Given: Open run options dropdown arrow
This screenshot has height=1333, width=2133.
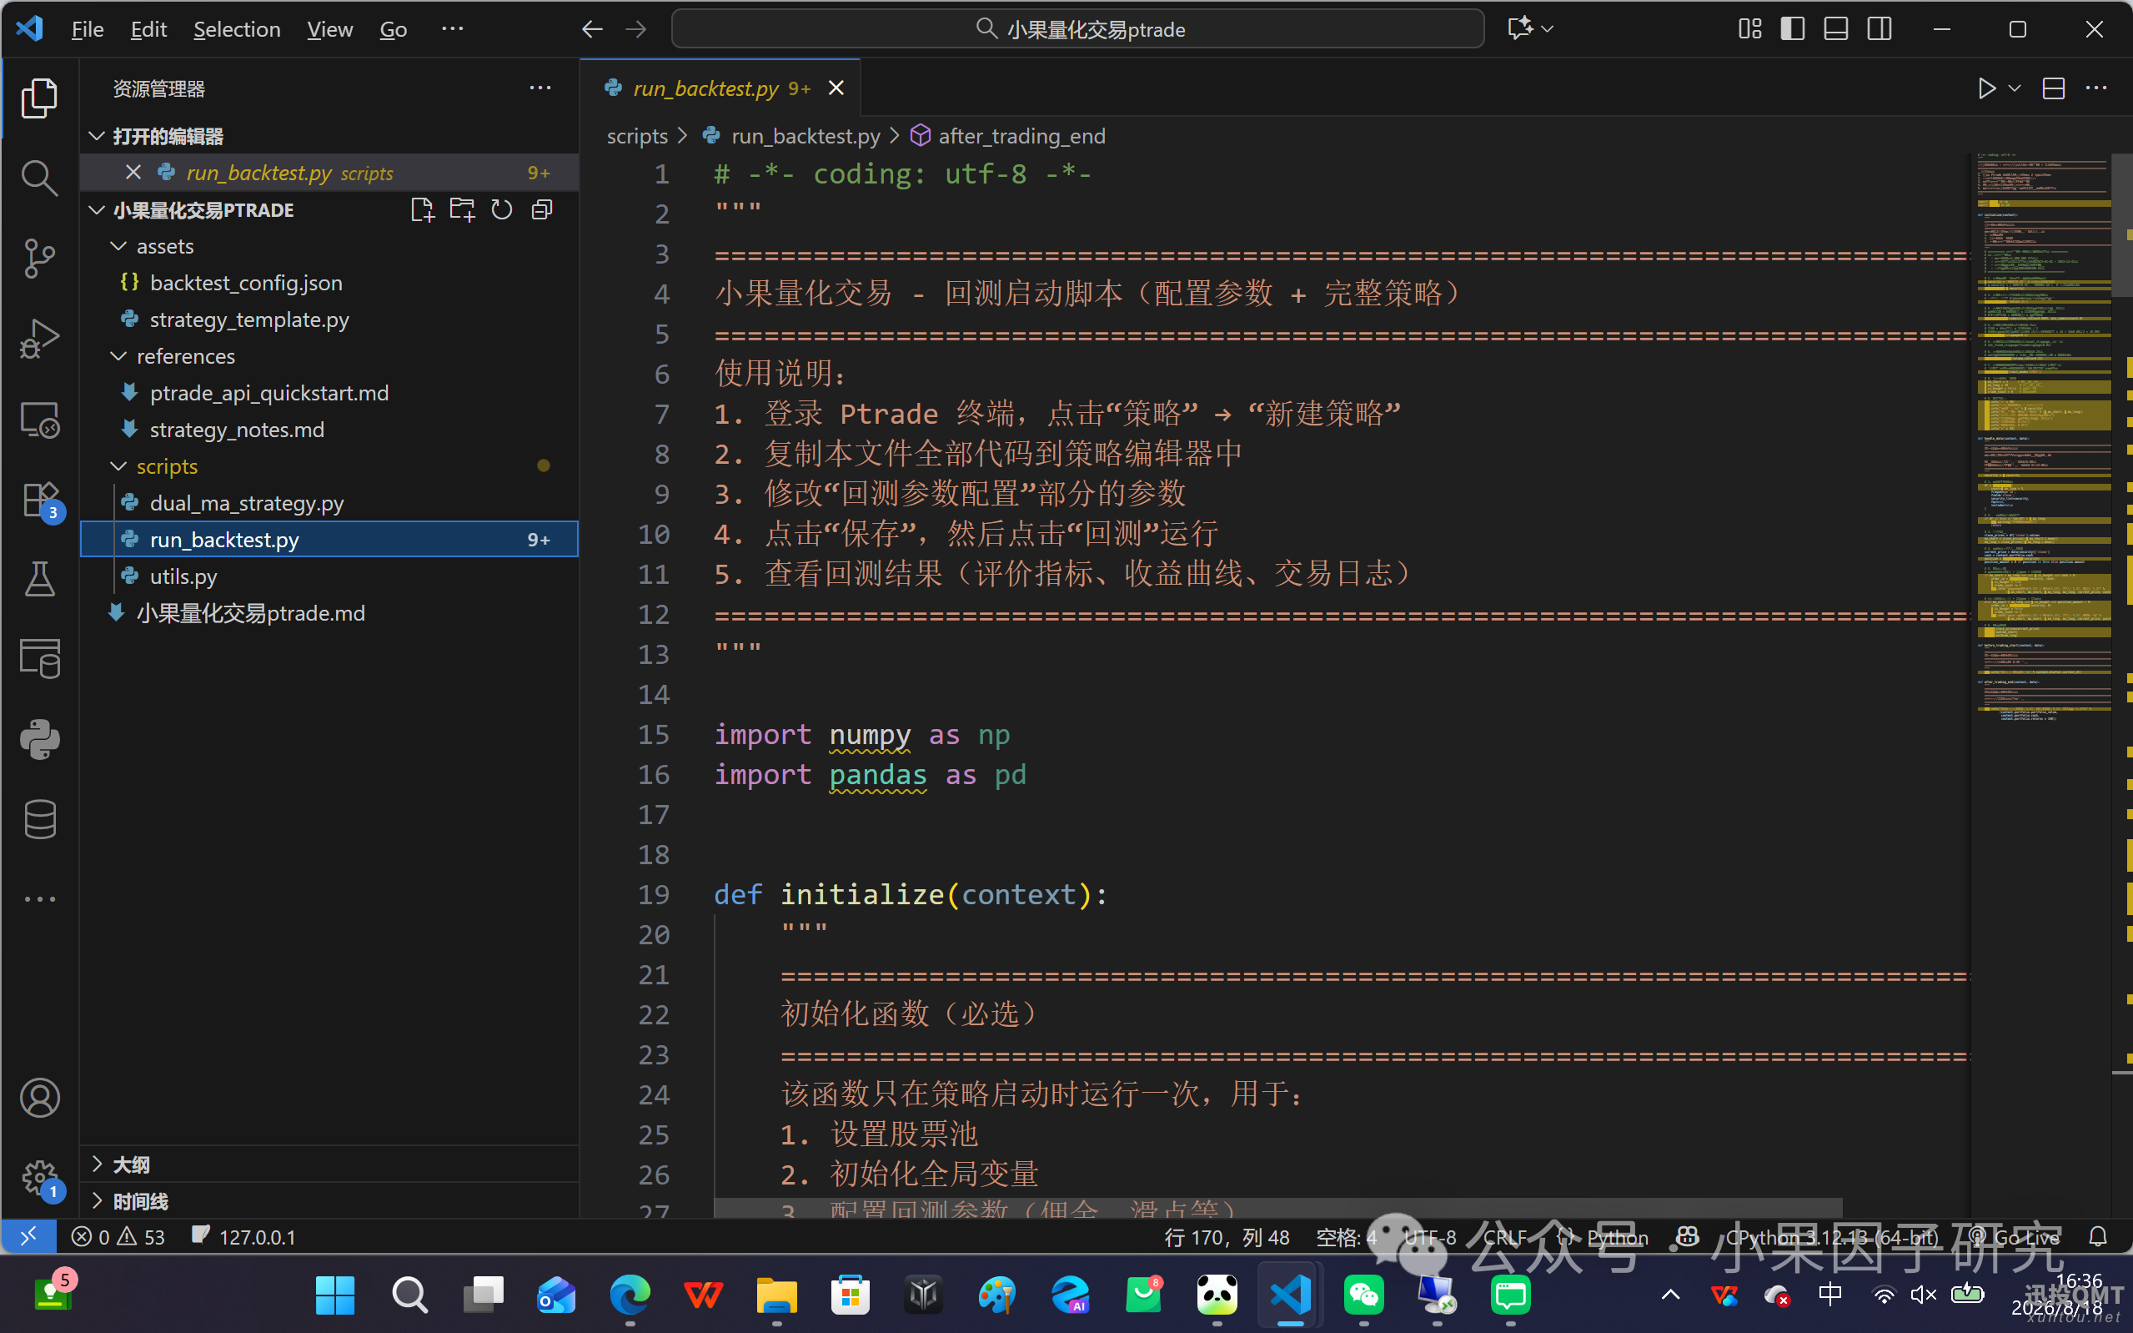Looking at the screenshot, I should pos(2014,88).
